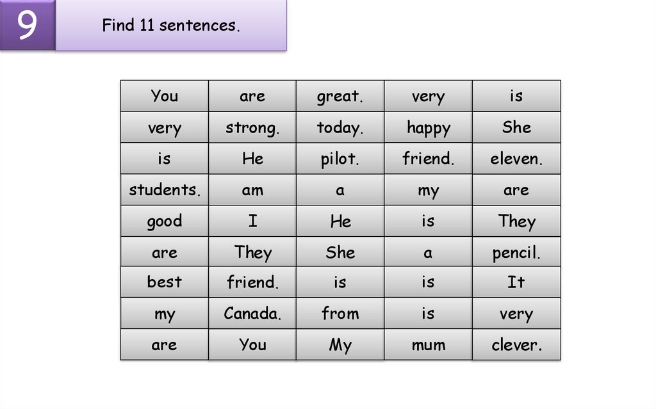
Task: Click the purple number 9 badge
Action: tap(27, 26)
